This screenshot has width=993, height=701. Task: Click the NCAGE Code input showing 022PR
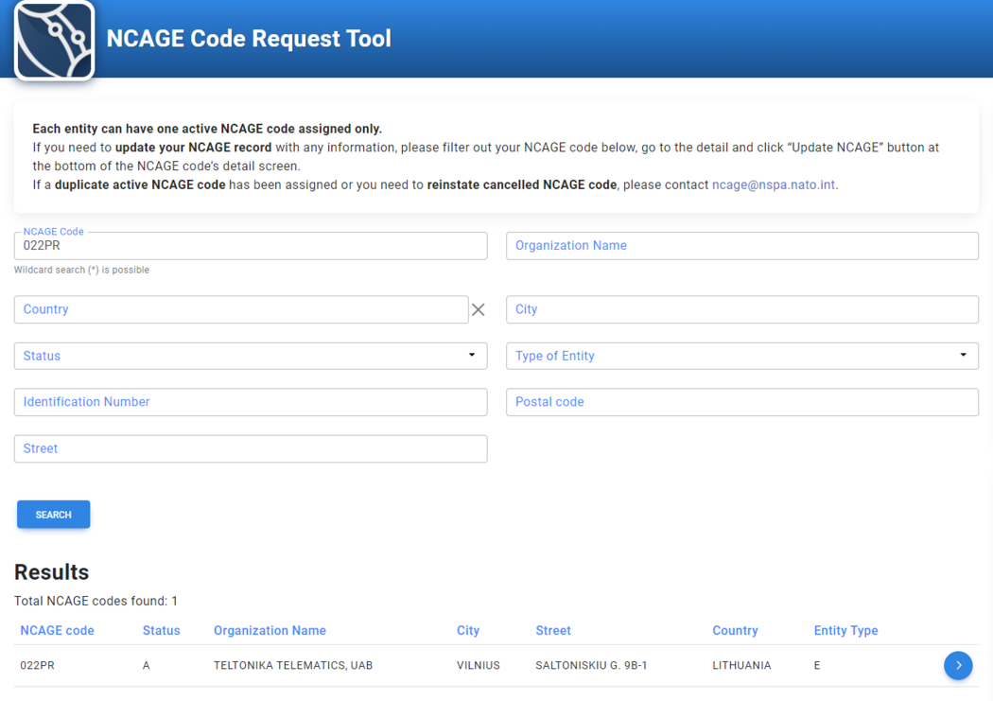click(x=250, y=245)
